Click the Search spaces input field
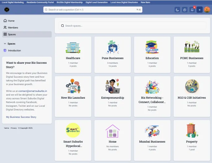Viewport: 212px width, 163px height. (133, 26)
